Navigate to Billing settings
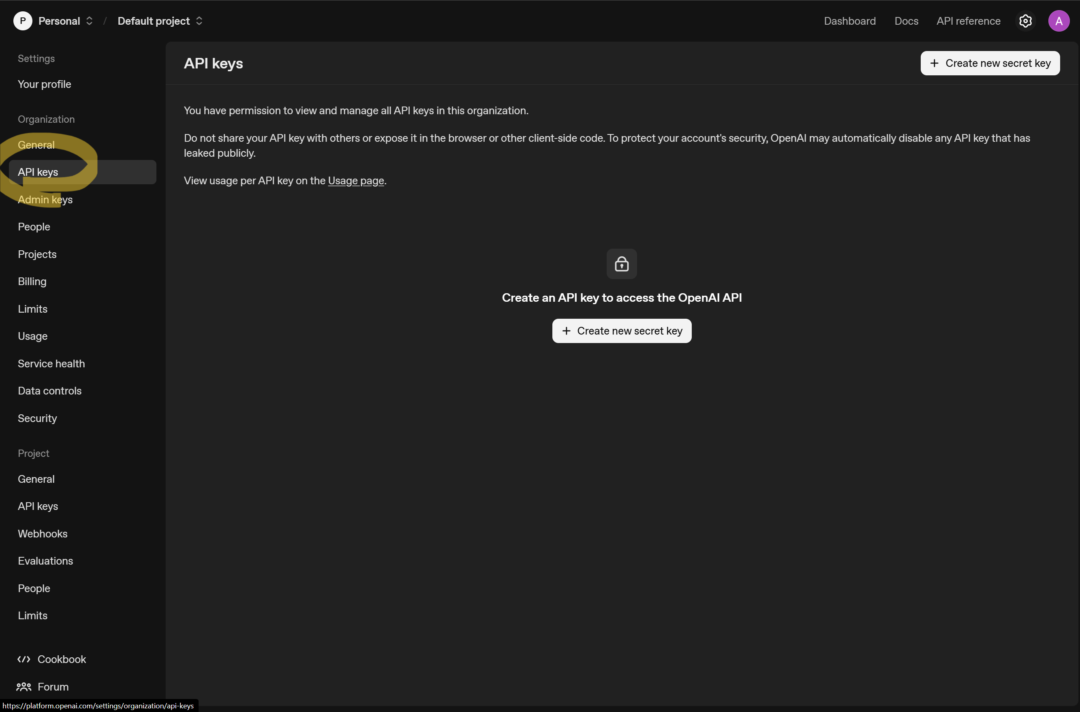 [x=32, y=281]
